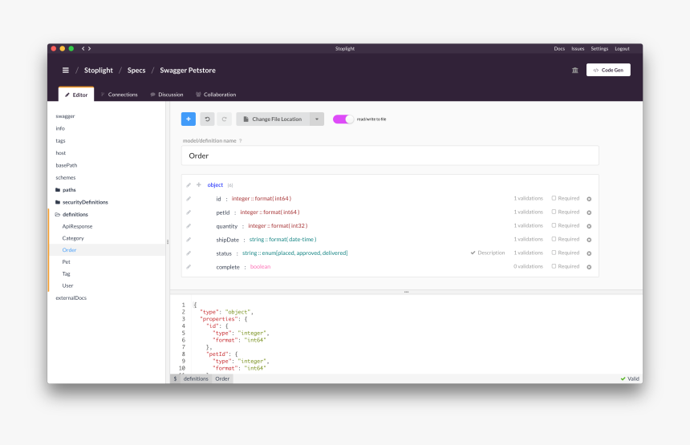
Task: Remove the complete property with circle icon
Action: pyautogui.click(x=589, y=267)
